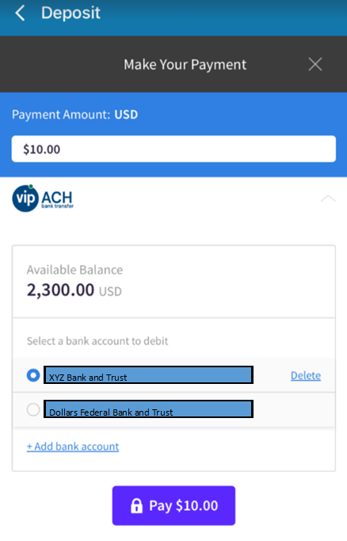Click the Make Your Payment heading
The height and width of the screenshot is (541, 347).
pos(185,64)
